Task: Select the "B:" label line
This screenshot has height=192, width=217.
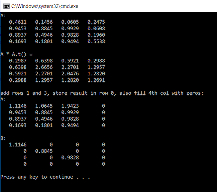Action: pyautogui.click(x=3, y=138)
